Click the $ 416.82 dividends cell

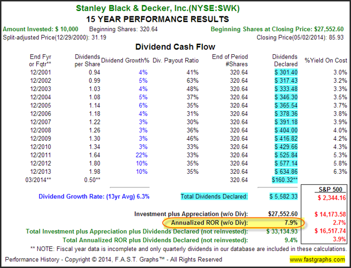(286, 139)
